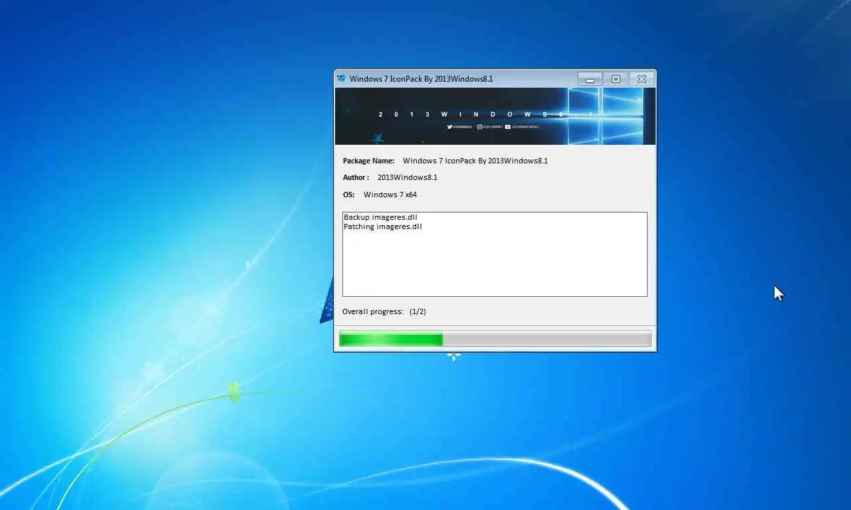
Task: Click inside the installation log box
Action: 495,254
